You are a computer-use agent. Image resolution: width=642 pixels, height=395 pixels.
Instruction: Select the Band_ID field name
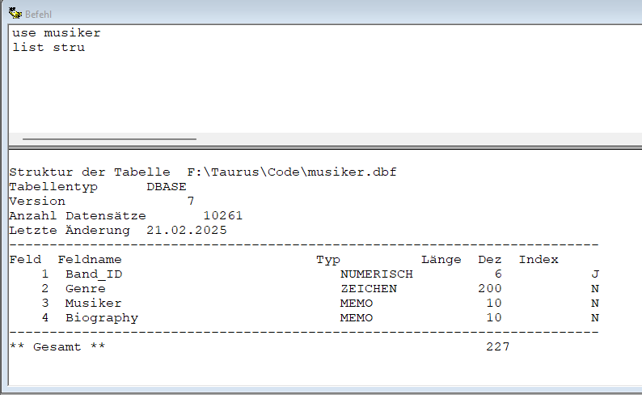[94, 274]
